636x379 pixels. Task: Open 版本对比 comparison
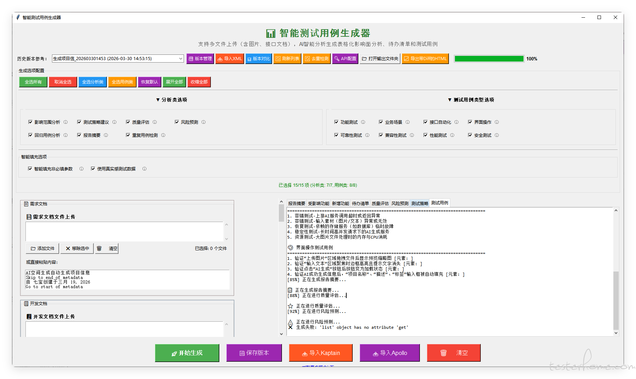pyautogui.click(x=258, y=59)
